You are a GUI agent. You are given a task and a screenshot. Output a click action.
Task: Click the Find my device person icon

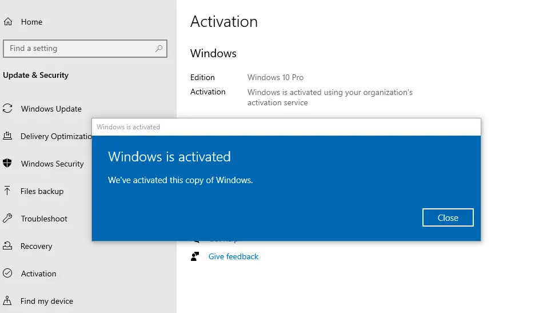point(7,300)
